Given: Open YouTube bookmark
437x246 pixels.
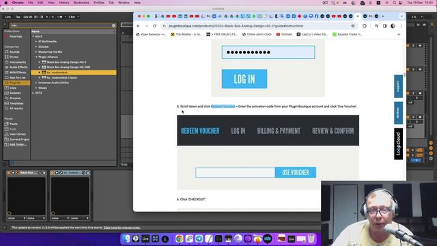Looking at the screenshot, I should pos(284,34).
